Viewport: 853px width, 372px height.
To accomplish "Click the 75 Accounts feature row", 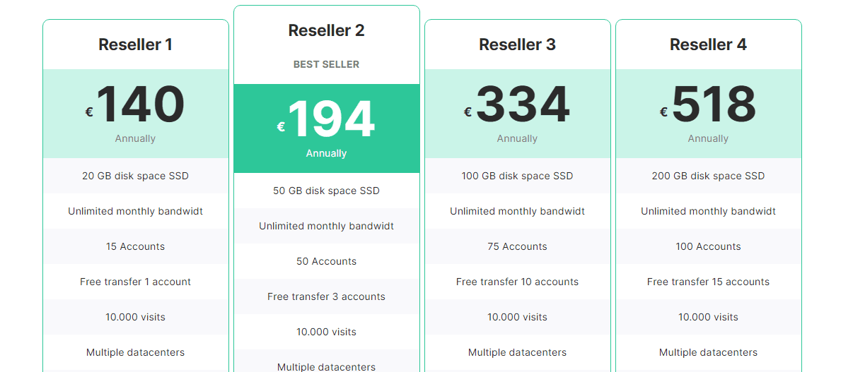I will coord(518,246).
